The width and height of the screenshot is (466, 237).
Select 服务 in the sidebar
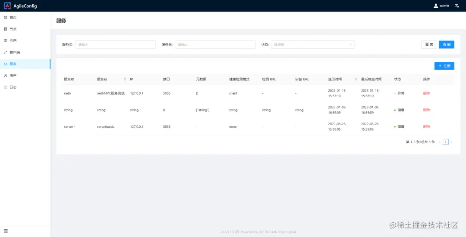(x=25, y=64)
